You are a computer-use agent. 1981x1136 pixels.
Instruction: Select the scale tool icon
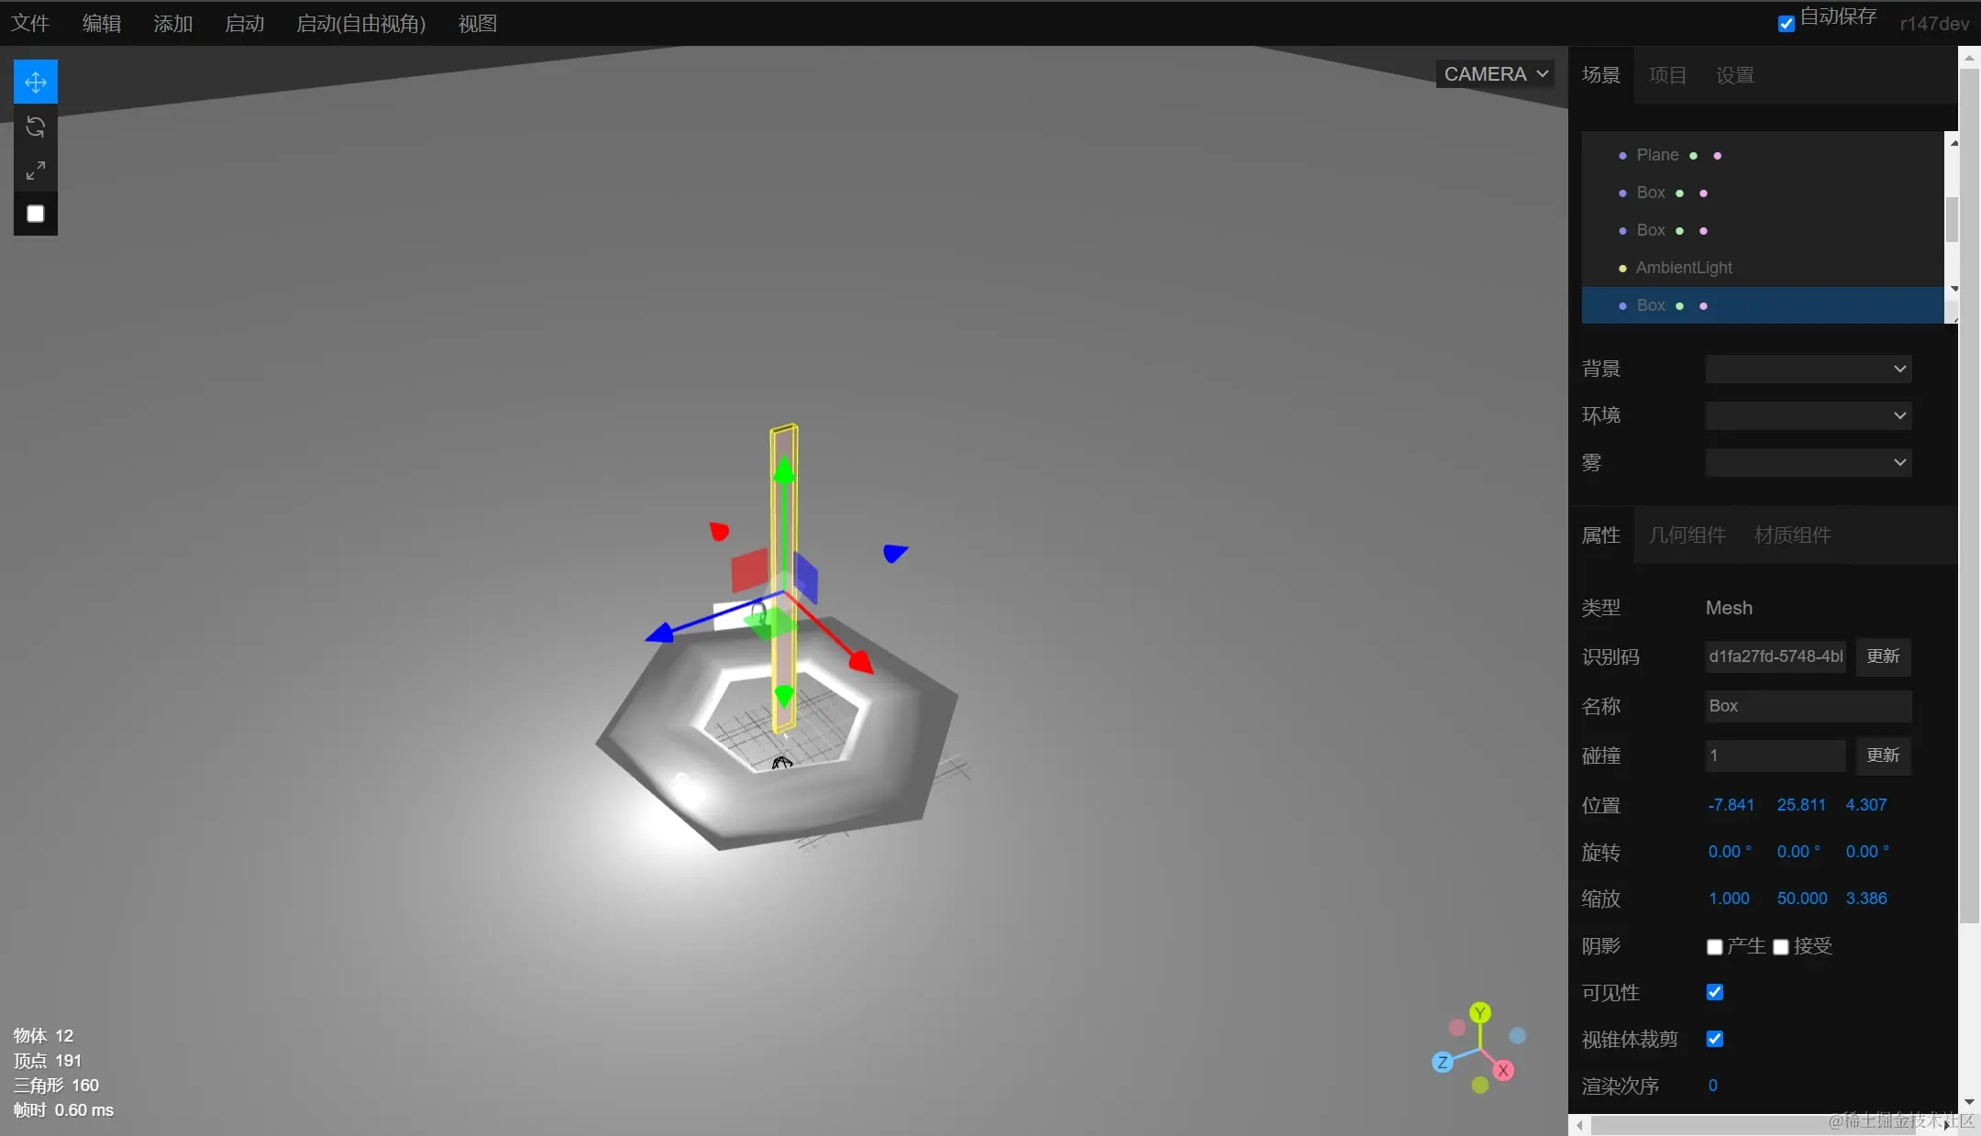(35, 171)
